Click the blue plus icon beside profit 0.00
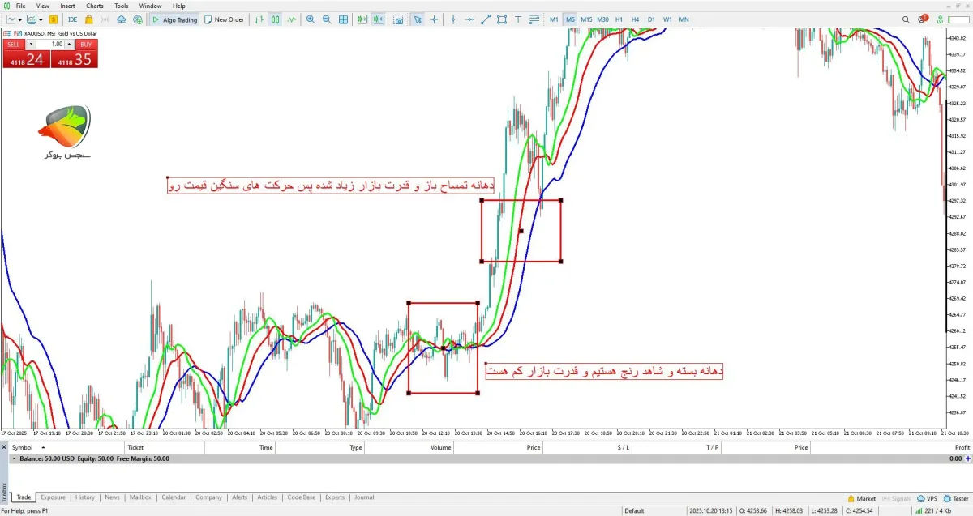The height and width of the screenshot is (516, 973). coord(967,458)
